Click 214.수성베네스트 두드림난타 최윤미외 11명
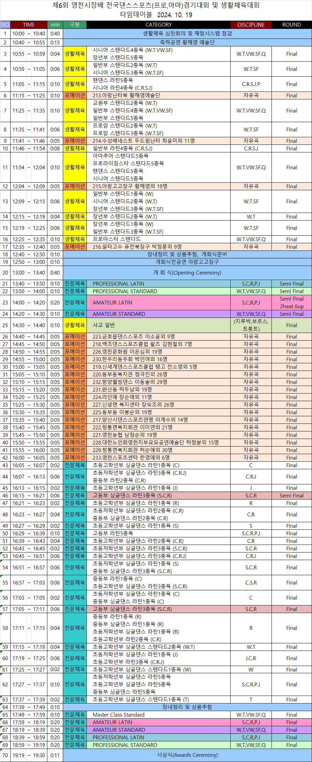Viewport: 312px width, 762px height. point(158,141)
